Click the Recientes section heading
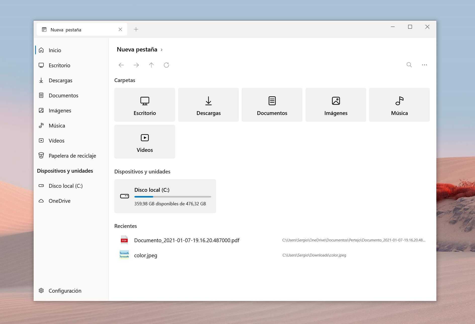The height and width of the screenshot is (324, 475). (126, 226)
